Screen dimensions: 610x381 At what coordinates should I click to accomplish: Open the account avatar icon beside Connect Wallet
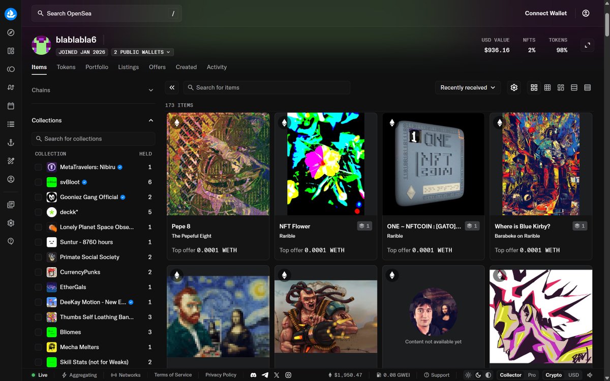point(586,13)
